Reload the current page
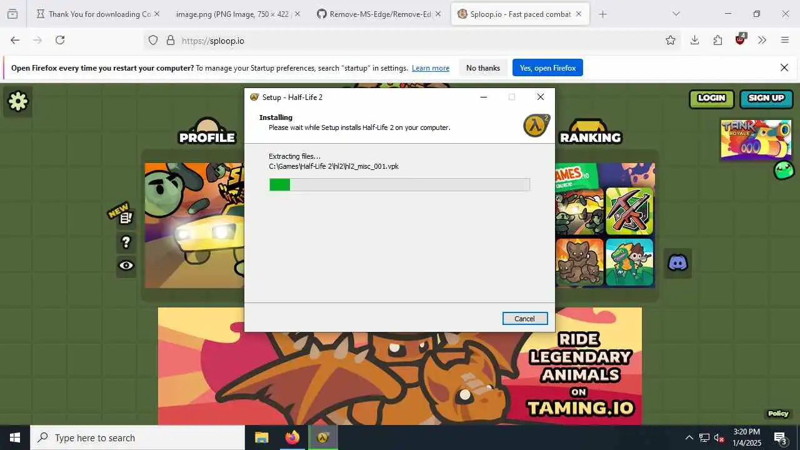The height and width of the screenshot is (450, 800). coord(60,40)
